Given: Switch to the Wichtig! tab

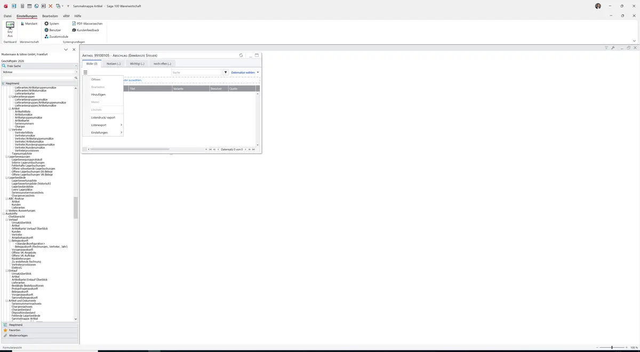Looking at the screenshot, I should (137, 63).
